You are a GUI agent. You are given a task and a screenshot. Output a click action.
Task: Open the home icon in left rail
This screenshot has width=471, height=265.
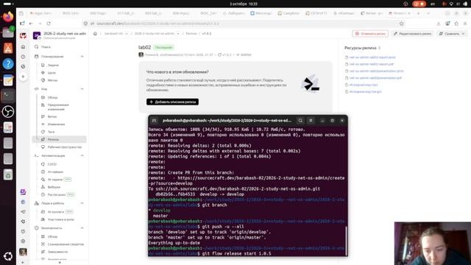pos(23,46)
